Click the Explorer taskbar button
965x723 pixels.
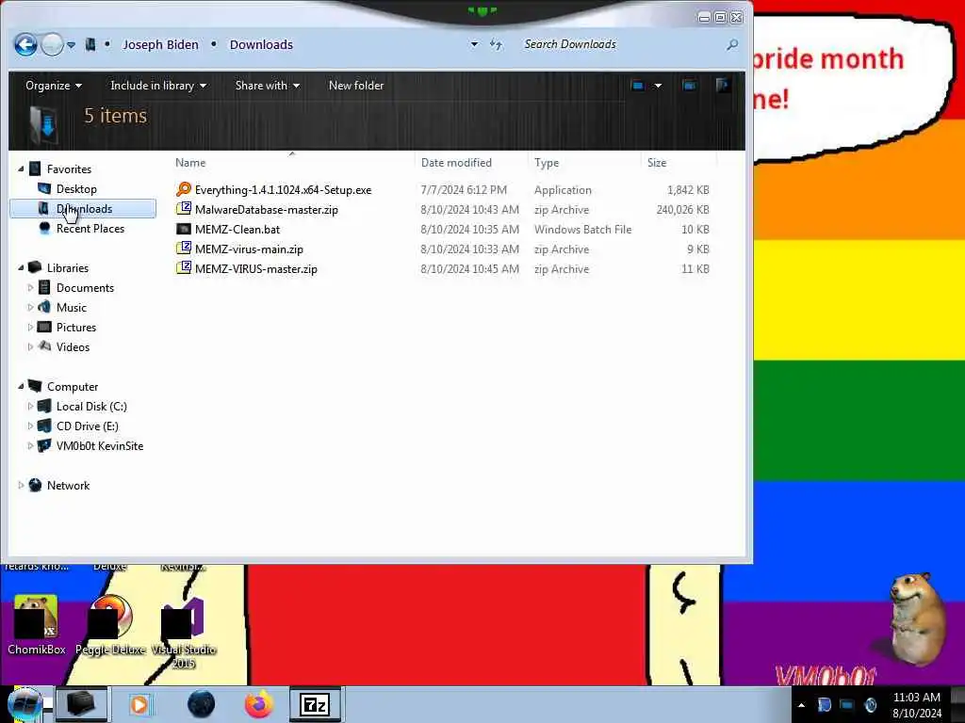point(81,704)
